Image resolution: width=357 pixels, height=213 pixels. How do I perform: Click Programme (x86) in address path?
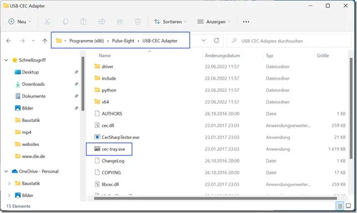point(86,41)
